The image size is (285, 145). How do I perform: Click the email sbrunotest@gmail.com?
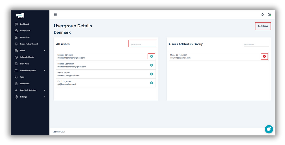[x=180, y=58]
